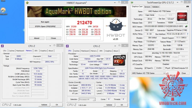
Task: Click the Bus Interface question mark icon
Action: pos(187,34)
